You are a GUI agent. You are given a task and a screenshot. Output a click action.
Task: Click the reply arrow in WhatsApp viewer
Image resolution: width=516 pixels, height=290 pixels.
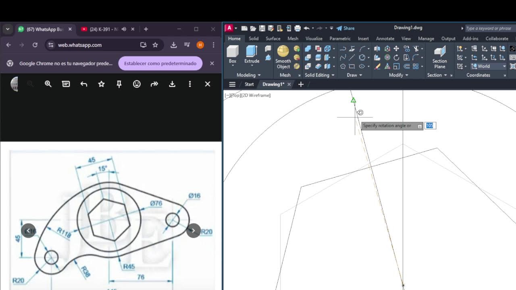coord(83,84)
